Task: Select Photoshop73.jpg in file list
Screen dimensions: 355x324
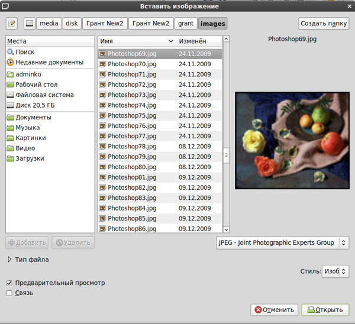Action: click(160, 95)
